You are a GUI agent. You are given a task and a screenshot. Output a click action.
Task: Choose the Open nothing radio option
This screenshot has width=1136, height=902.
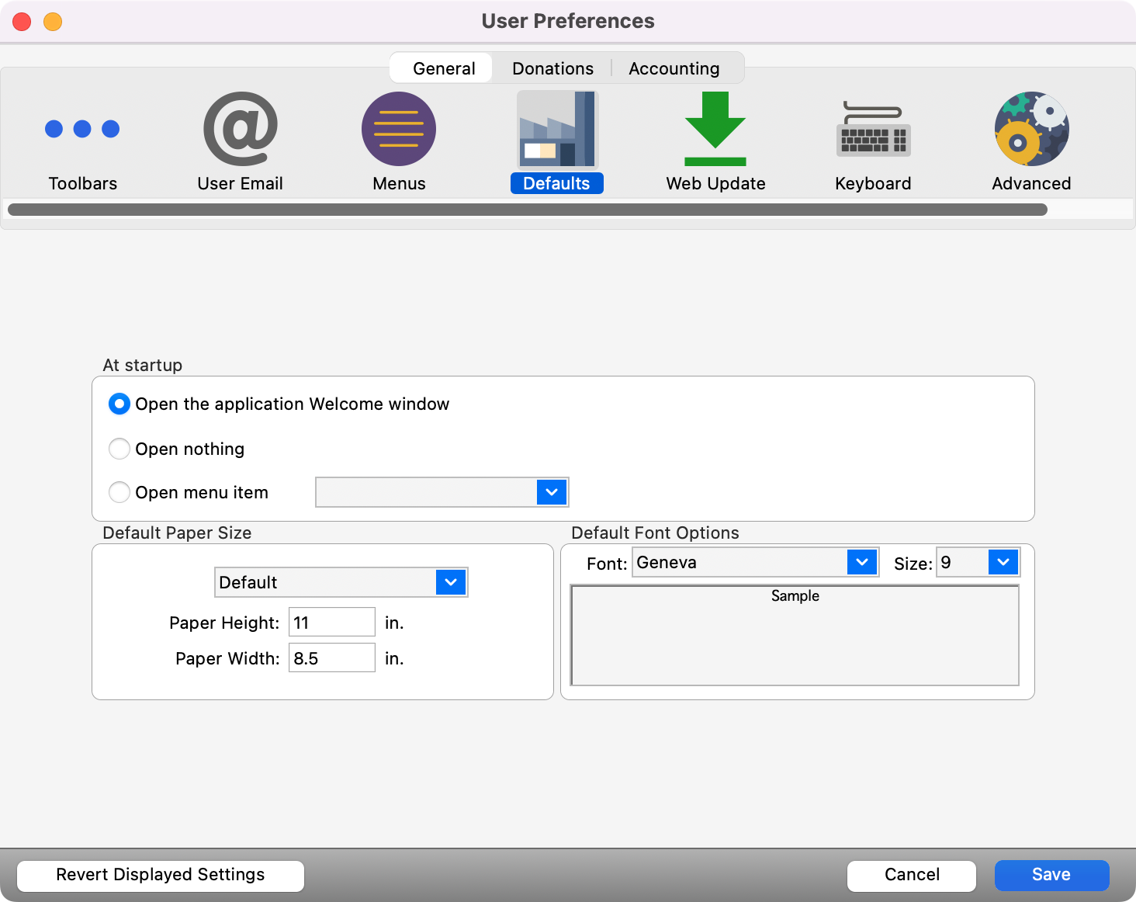pyautogui.click(x=119, y=449)
